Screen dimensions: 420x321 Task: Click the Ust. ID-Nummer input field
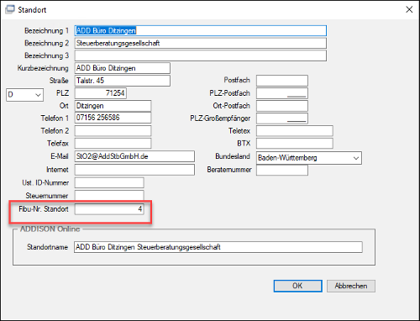click(109, 182)
